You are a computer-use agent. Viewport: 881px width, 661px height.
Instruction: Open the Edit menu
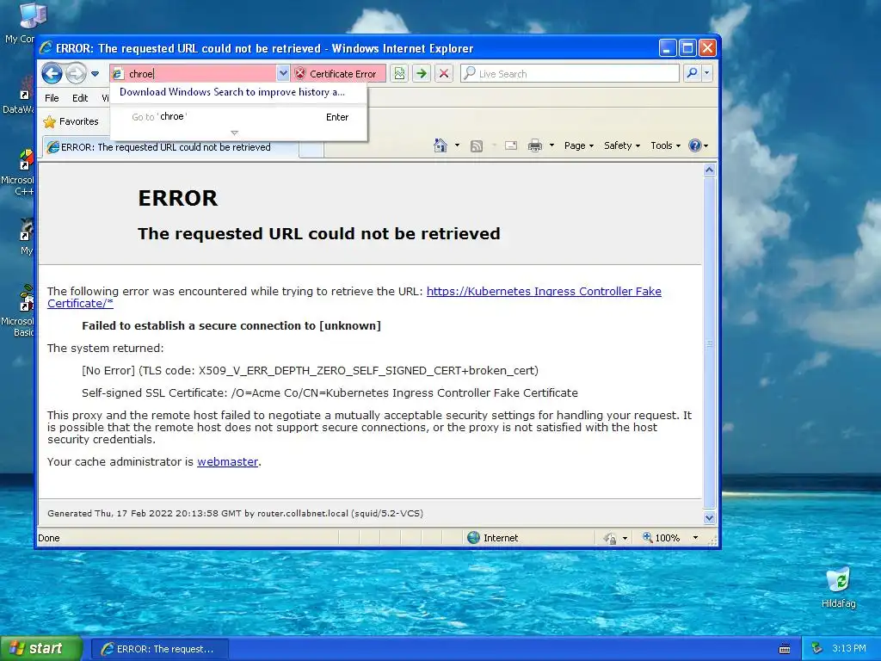pyautogui.click(x=80, y=98)
